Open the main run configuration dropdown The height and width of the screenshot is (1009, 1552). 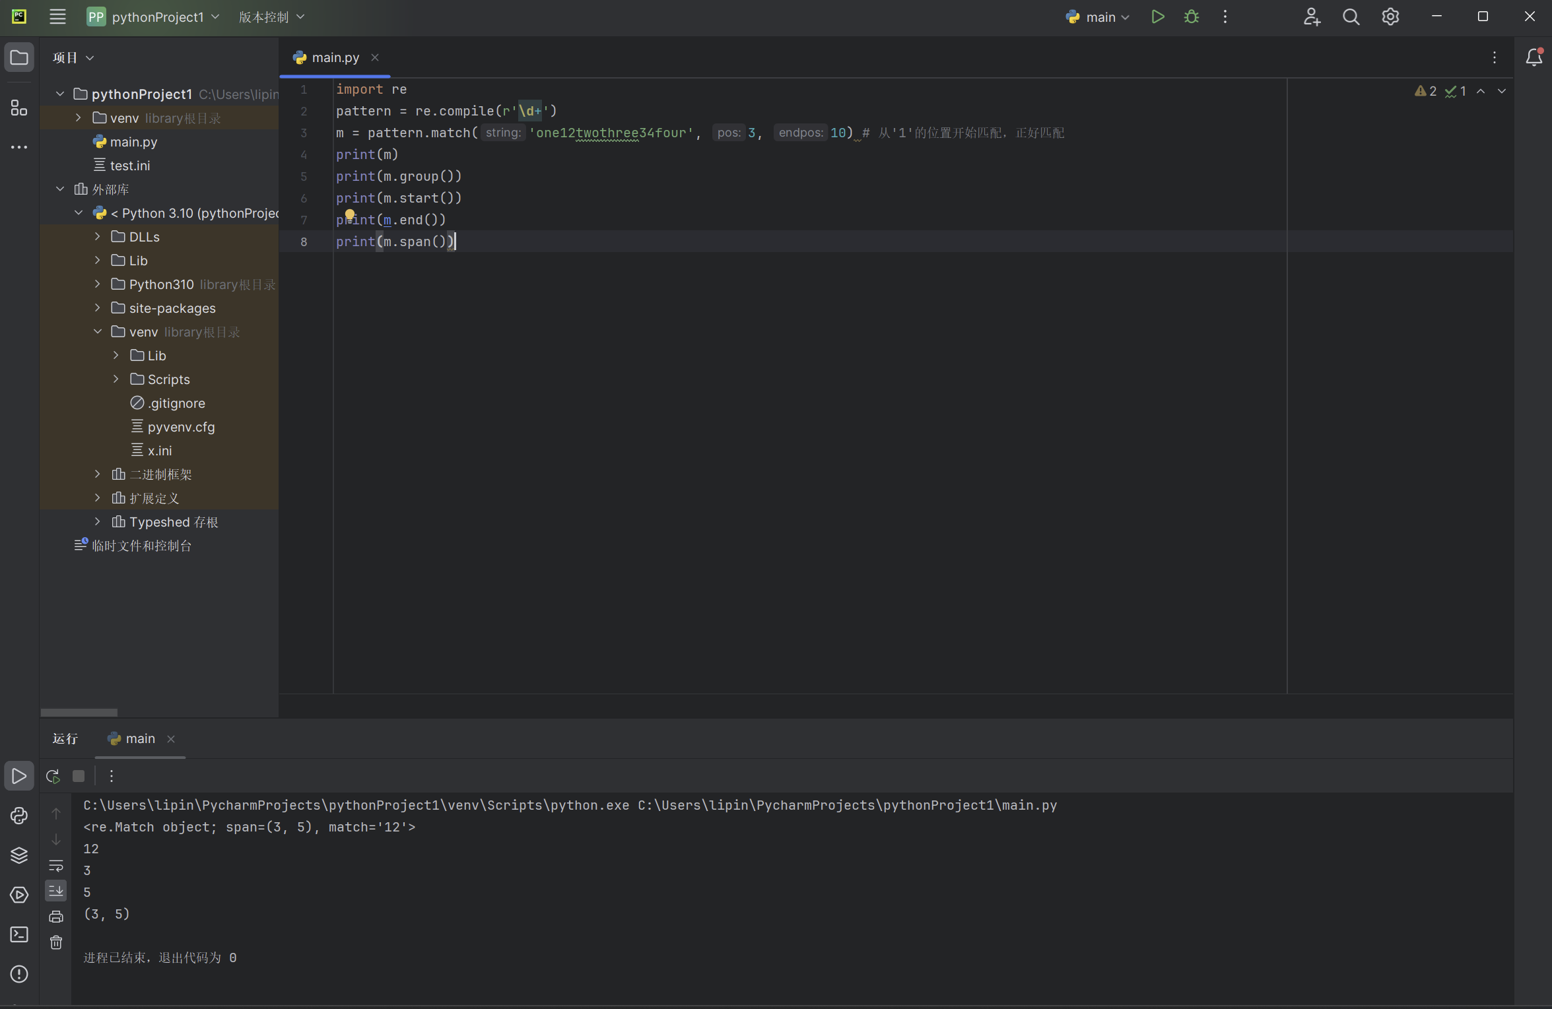(x=1097, y=16)
